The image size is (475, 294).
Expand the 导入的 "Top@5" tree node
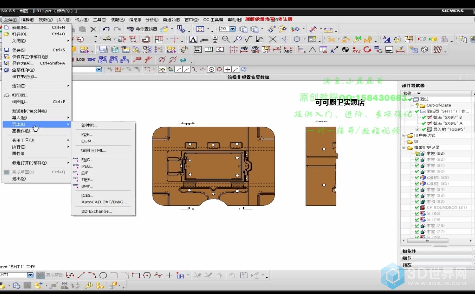click(417, 129)
